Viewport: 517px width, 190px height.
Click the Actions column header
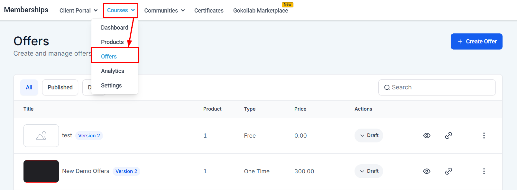(363, 109)
